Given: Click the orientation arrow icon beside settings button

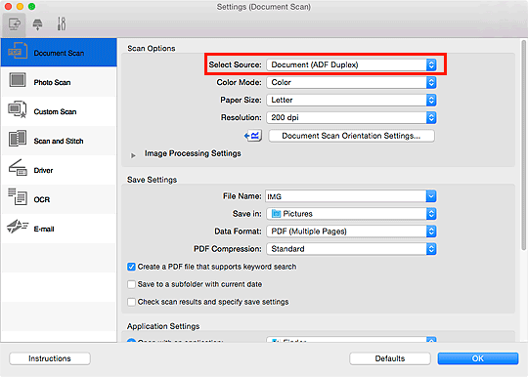Looking at the screenshot, I should point(253,136).
